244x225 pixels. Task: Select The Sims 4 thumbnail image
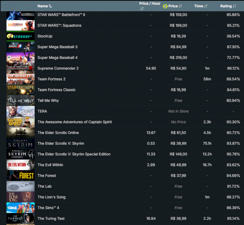click(x=20, y=208)
